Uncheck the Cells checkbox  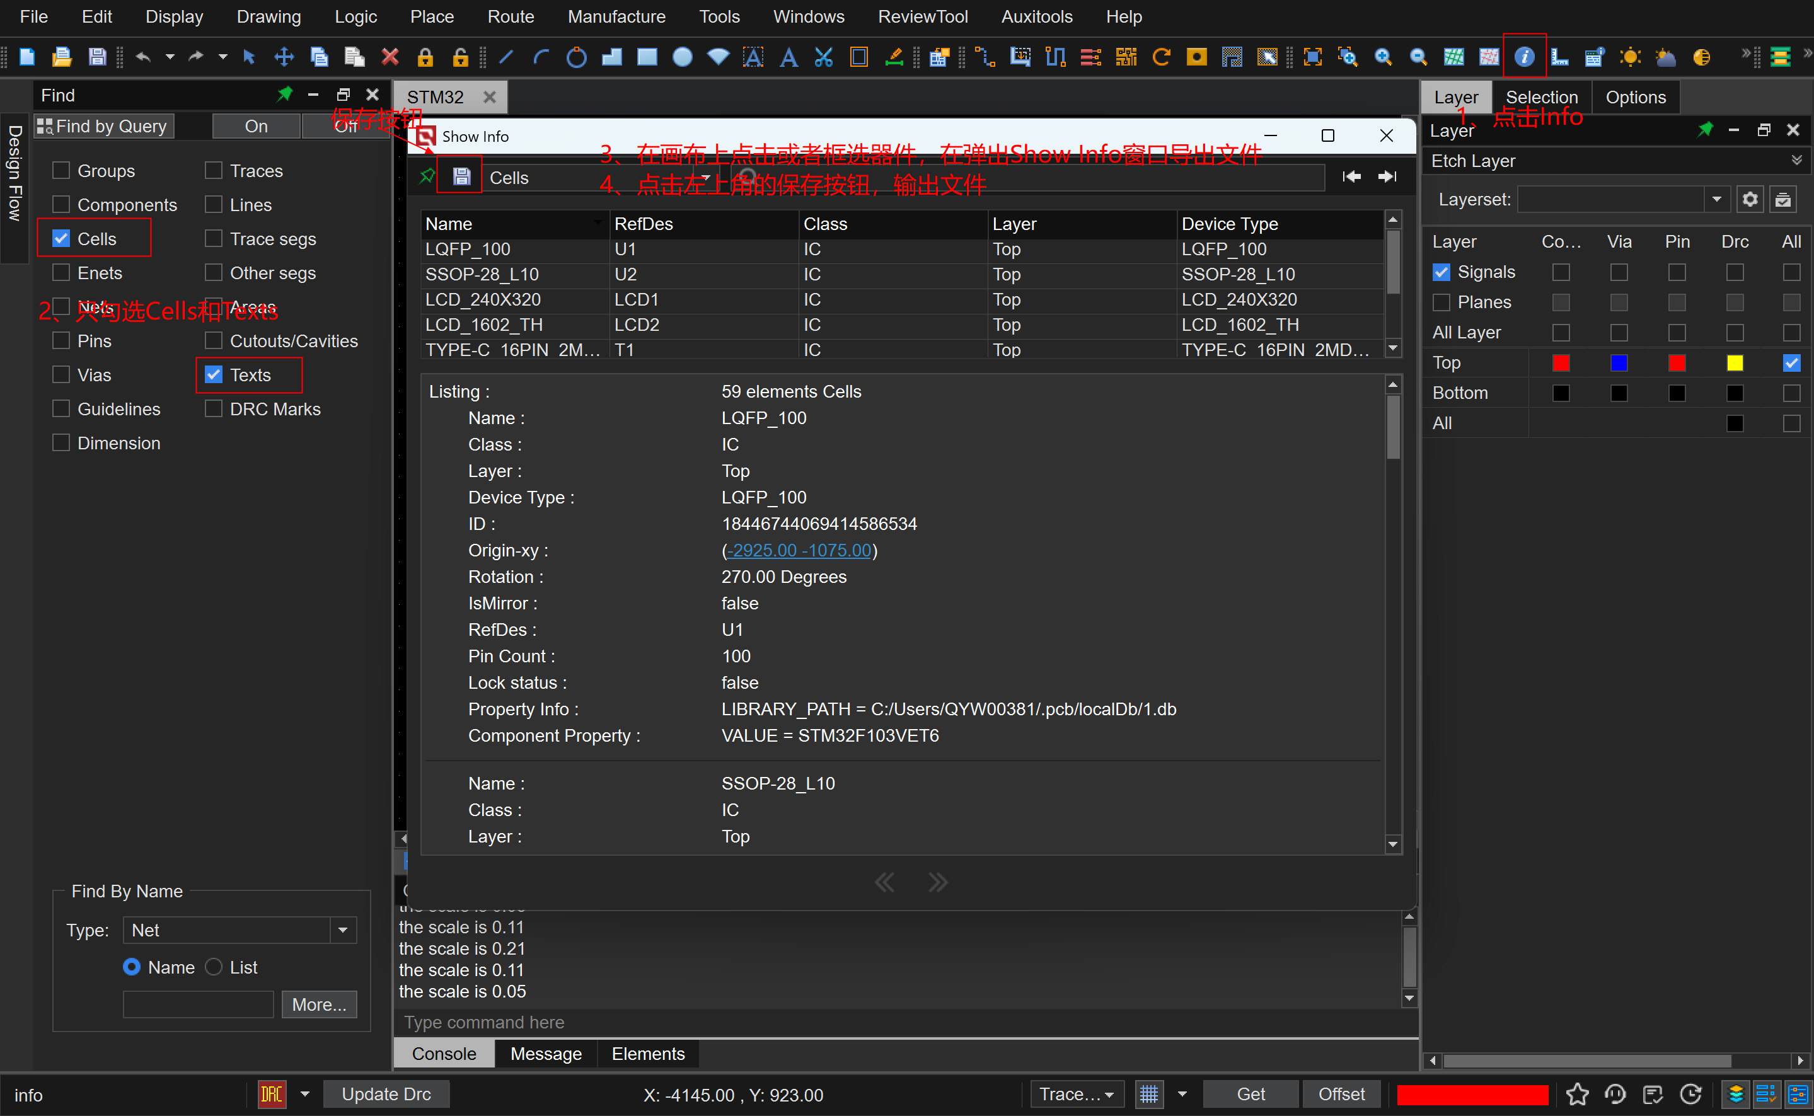click(x=61, y=238)
